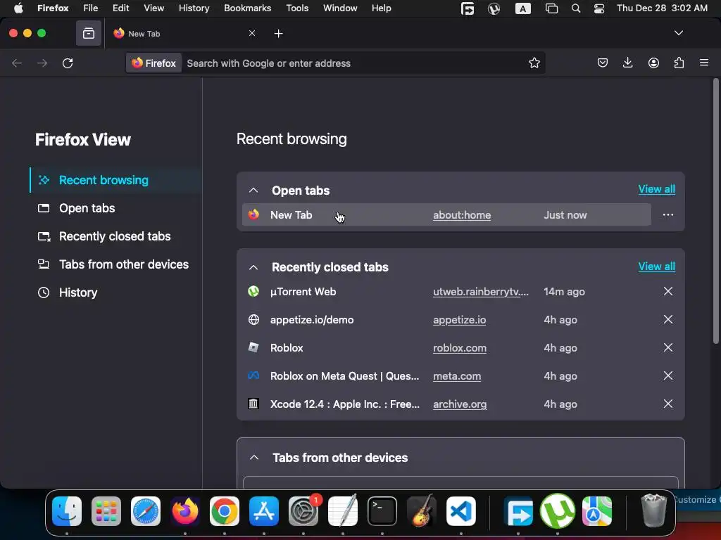
Task: Collapse the Recently closed tabs section
Action: pyautogui.click(x=253, y=267)
